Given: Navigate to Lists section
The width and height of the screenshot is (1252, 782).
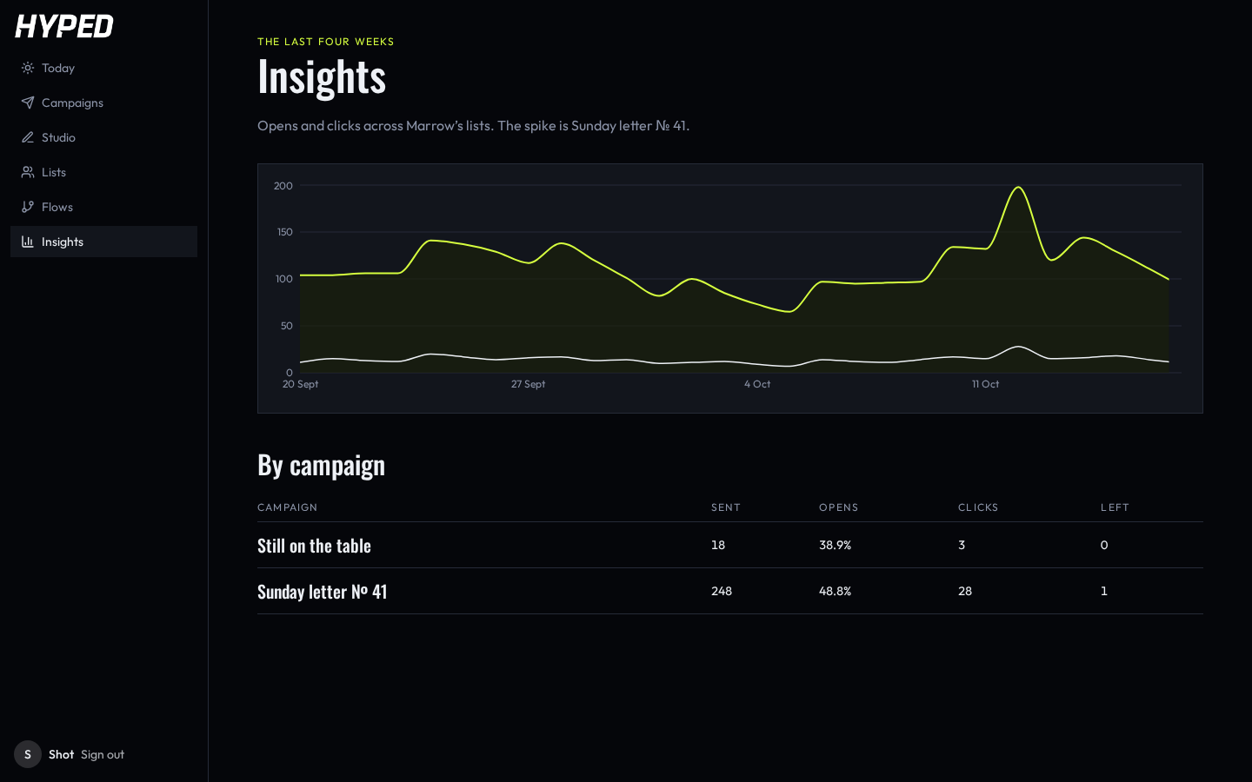Looking at the screenshot, I should click(54, 172).
